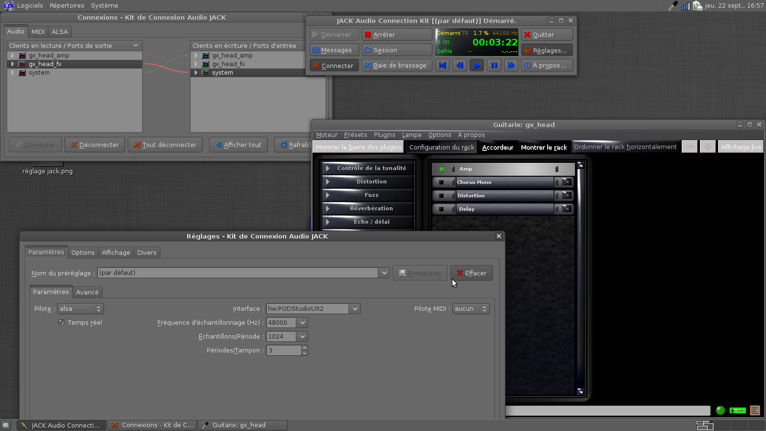The width and height of the screenshot is (766, 431).
Task: Click the JACK transport rewind button
Action: (x=460, y=65)
